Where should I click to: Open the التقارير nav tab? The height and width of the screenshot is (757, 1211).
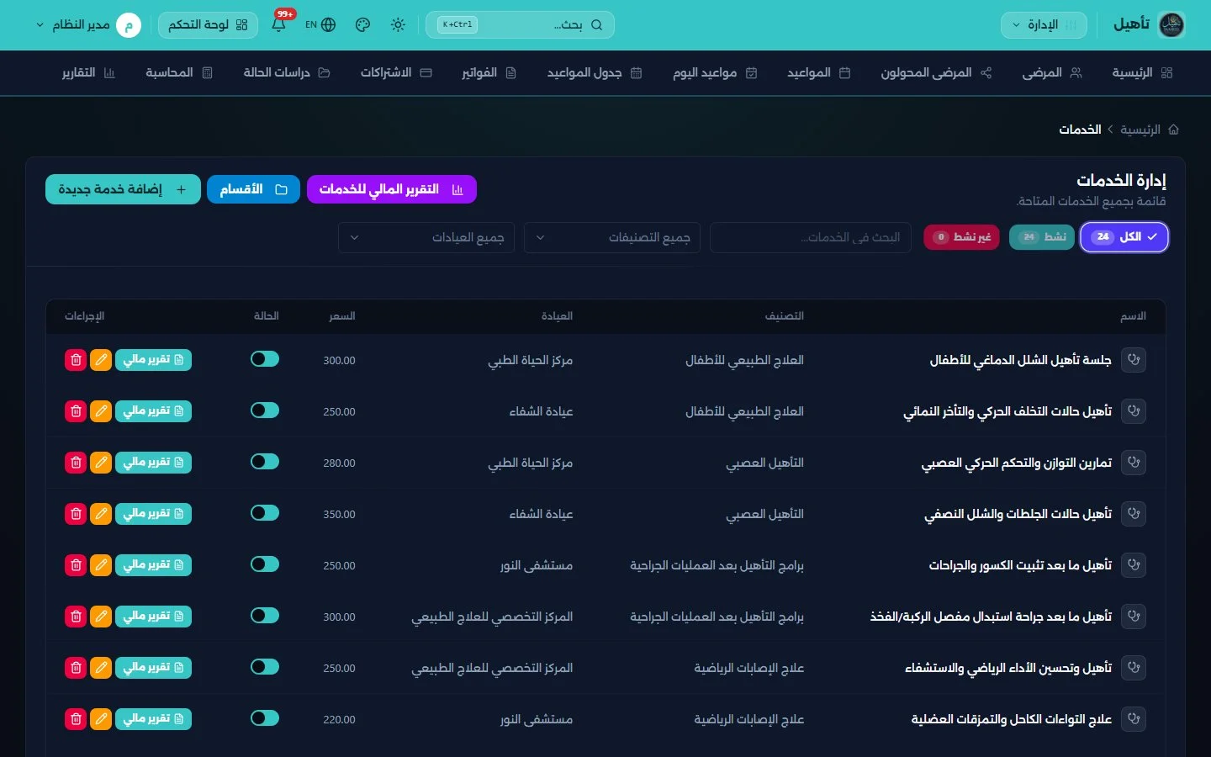pyautogui.click(x=88, y=73)
